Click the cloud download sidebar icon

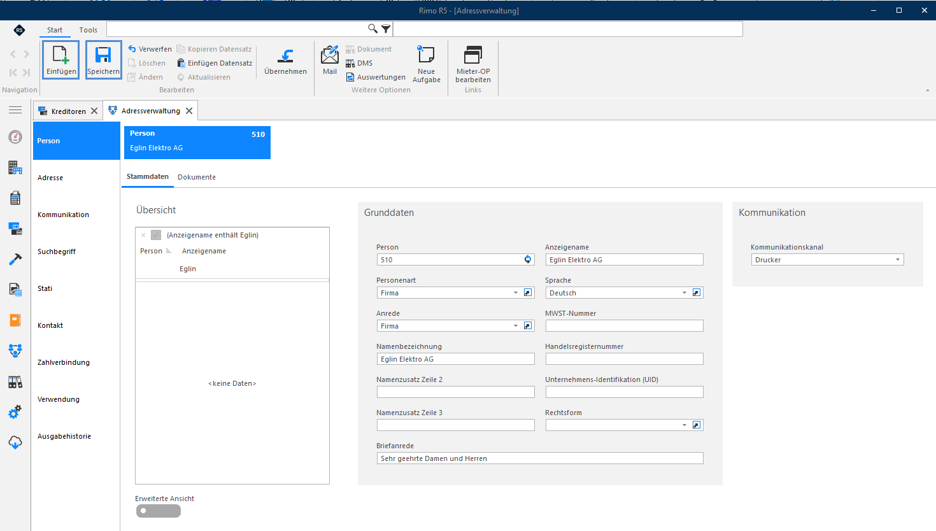(15, 442)
